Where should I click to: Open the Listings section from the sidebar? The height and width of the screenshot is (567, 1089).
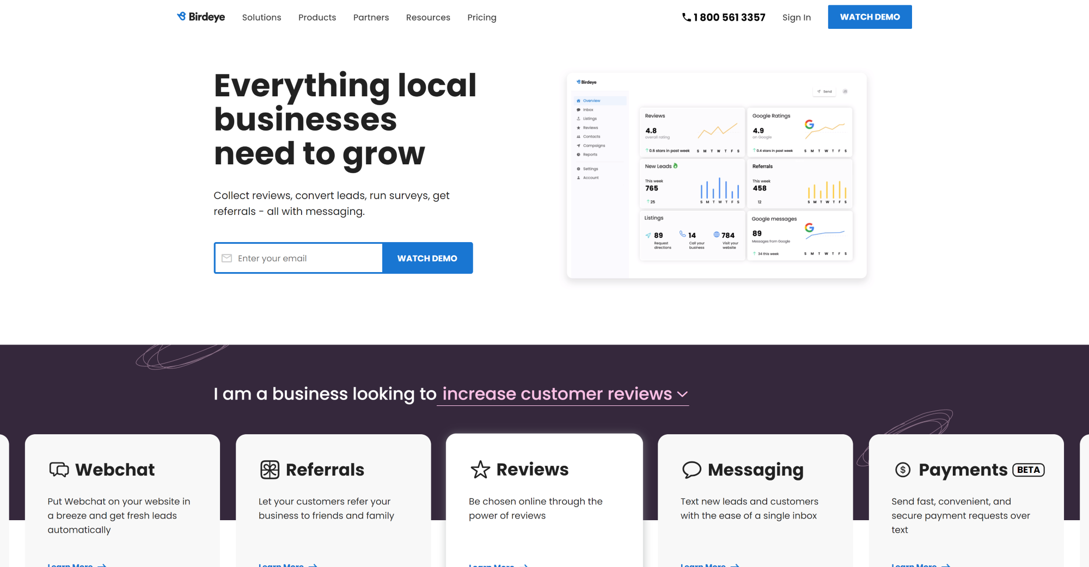tap(579, 118)
